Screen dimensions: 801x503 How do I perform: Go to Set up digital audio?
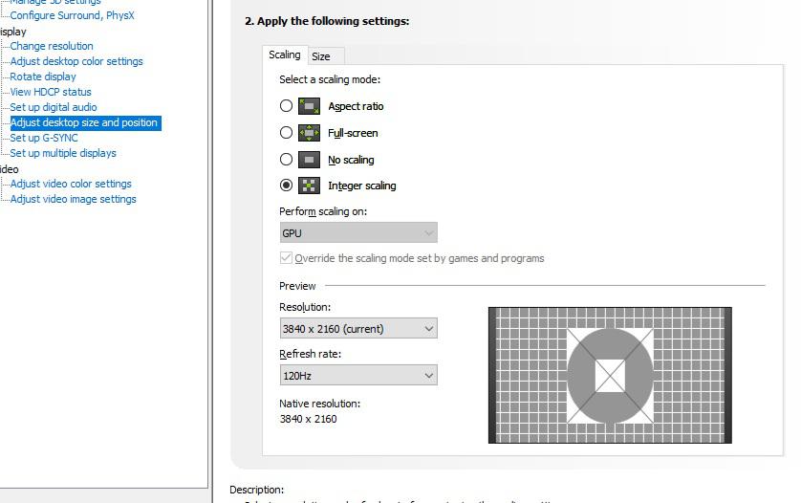pos(54,107)
